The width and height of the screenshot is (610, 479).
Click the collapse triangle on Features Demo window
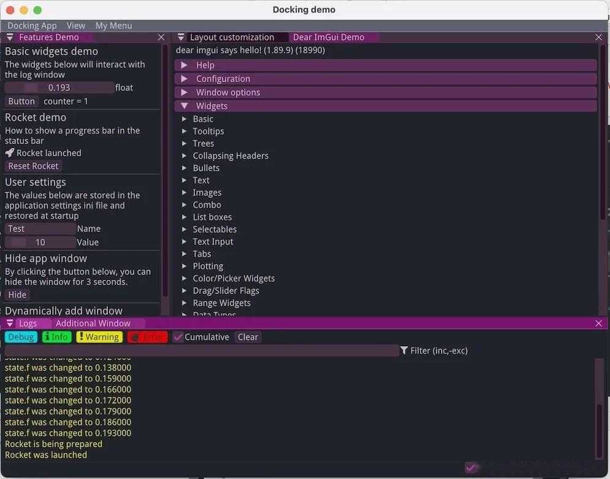pos(10,37)
